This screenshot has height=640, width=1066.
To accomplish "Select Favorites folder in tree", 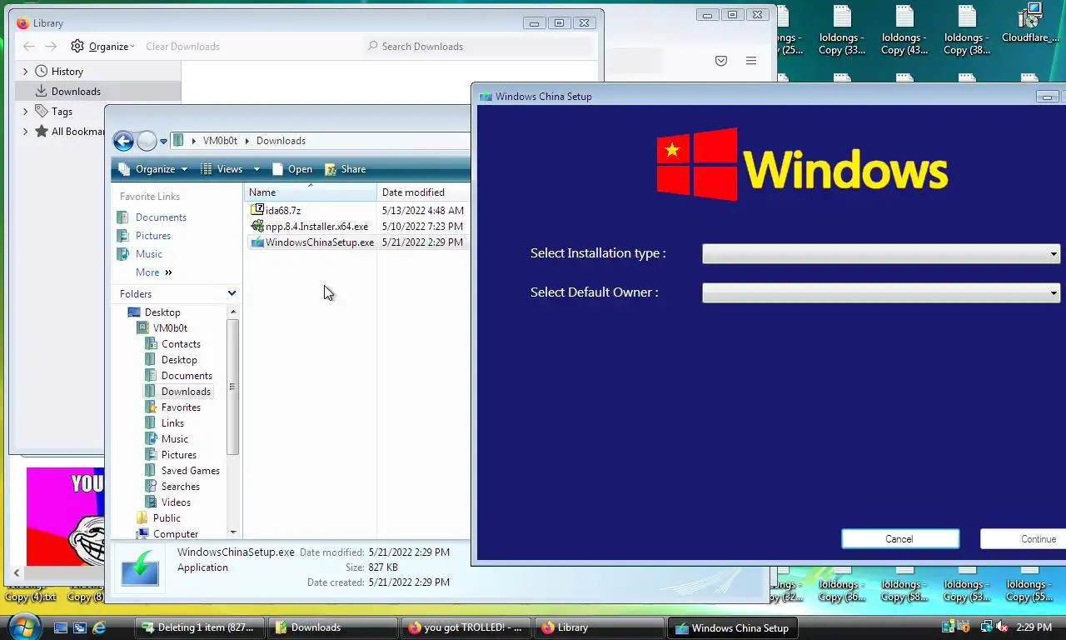I will (x=181, y=407).
